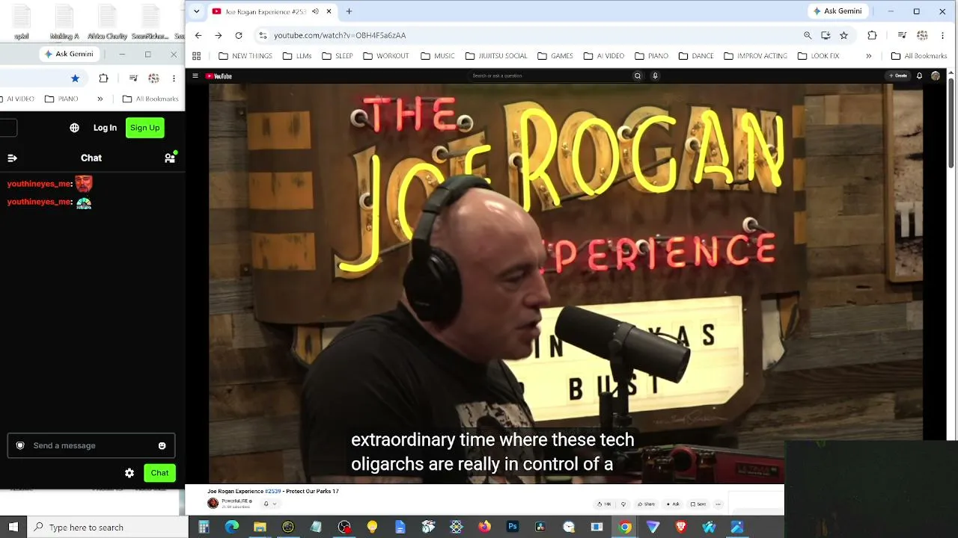Open the LLMs bookmark folder

coord(297,56)
